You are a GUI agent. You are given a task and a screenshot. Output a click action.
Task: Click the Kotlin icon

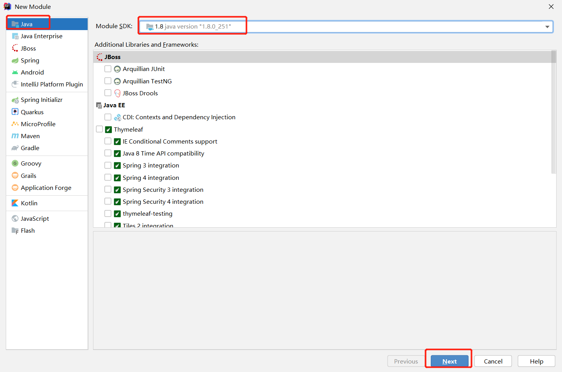(x=15, y=203)
